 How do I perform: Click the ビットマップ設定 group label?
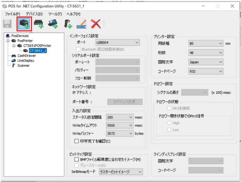click(81, 154)
